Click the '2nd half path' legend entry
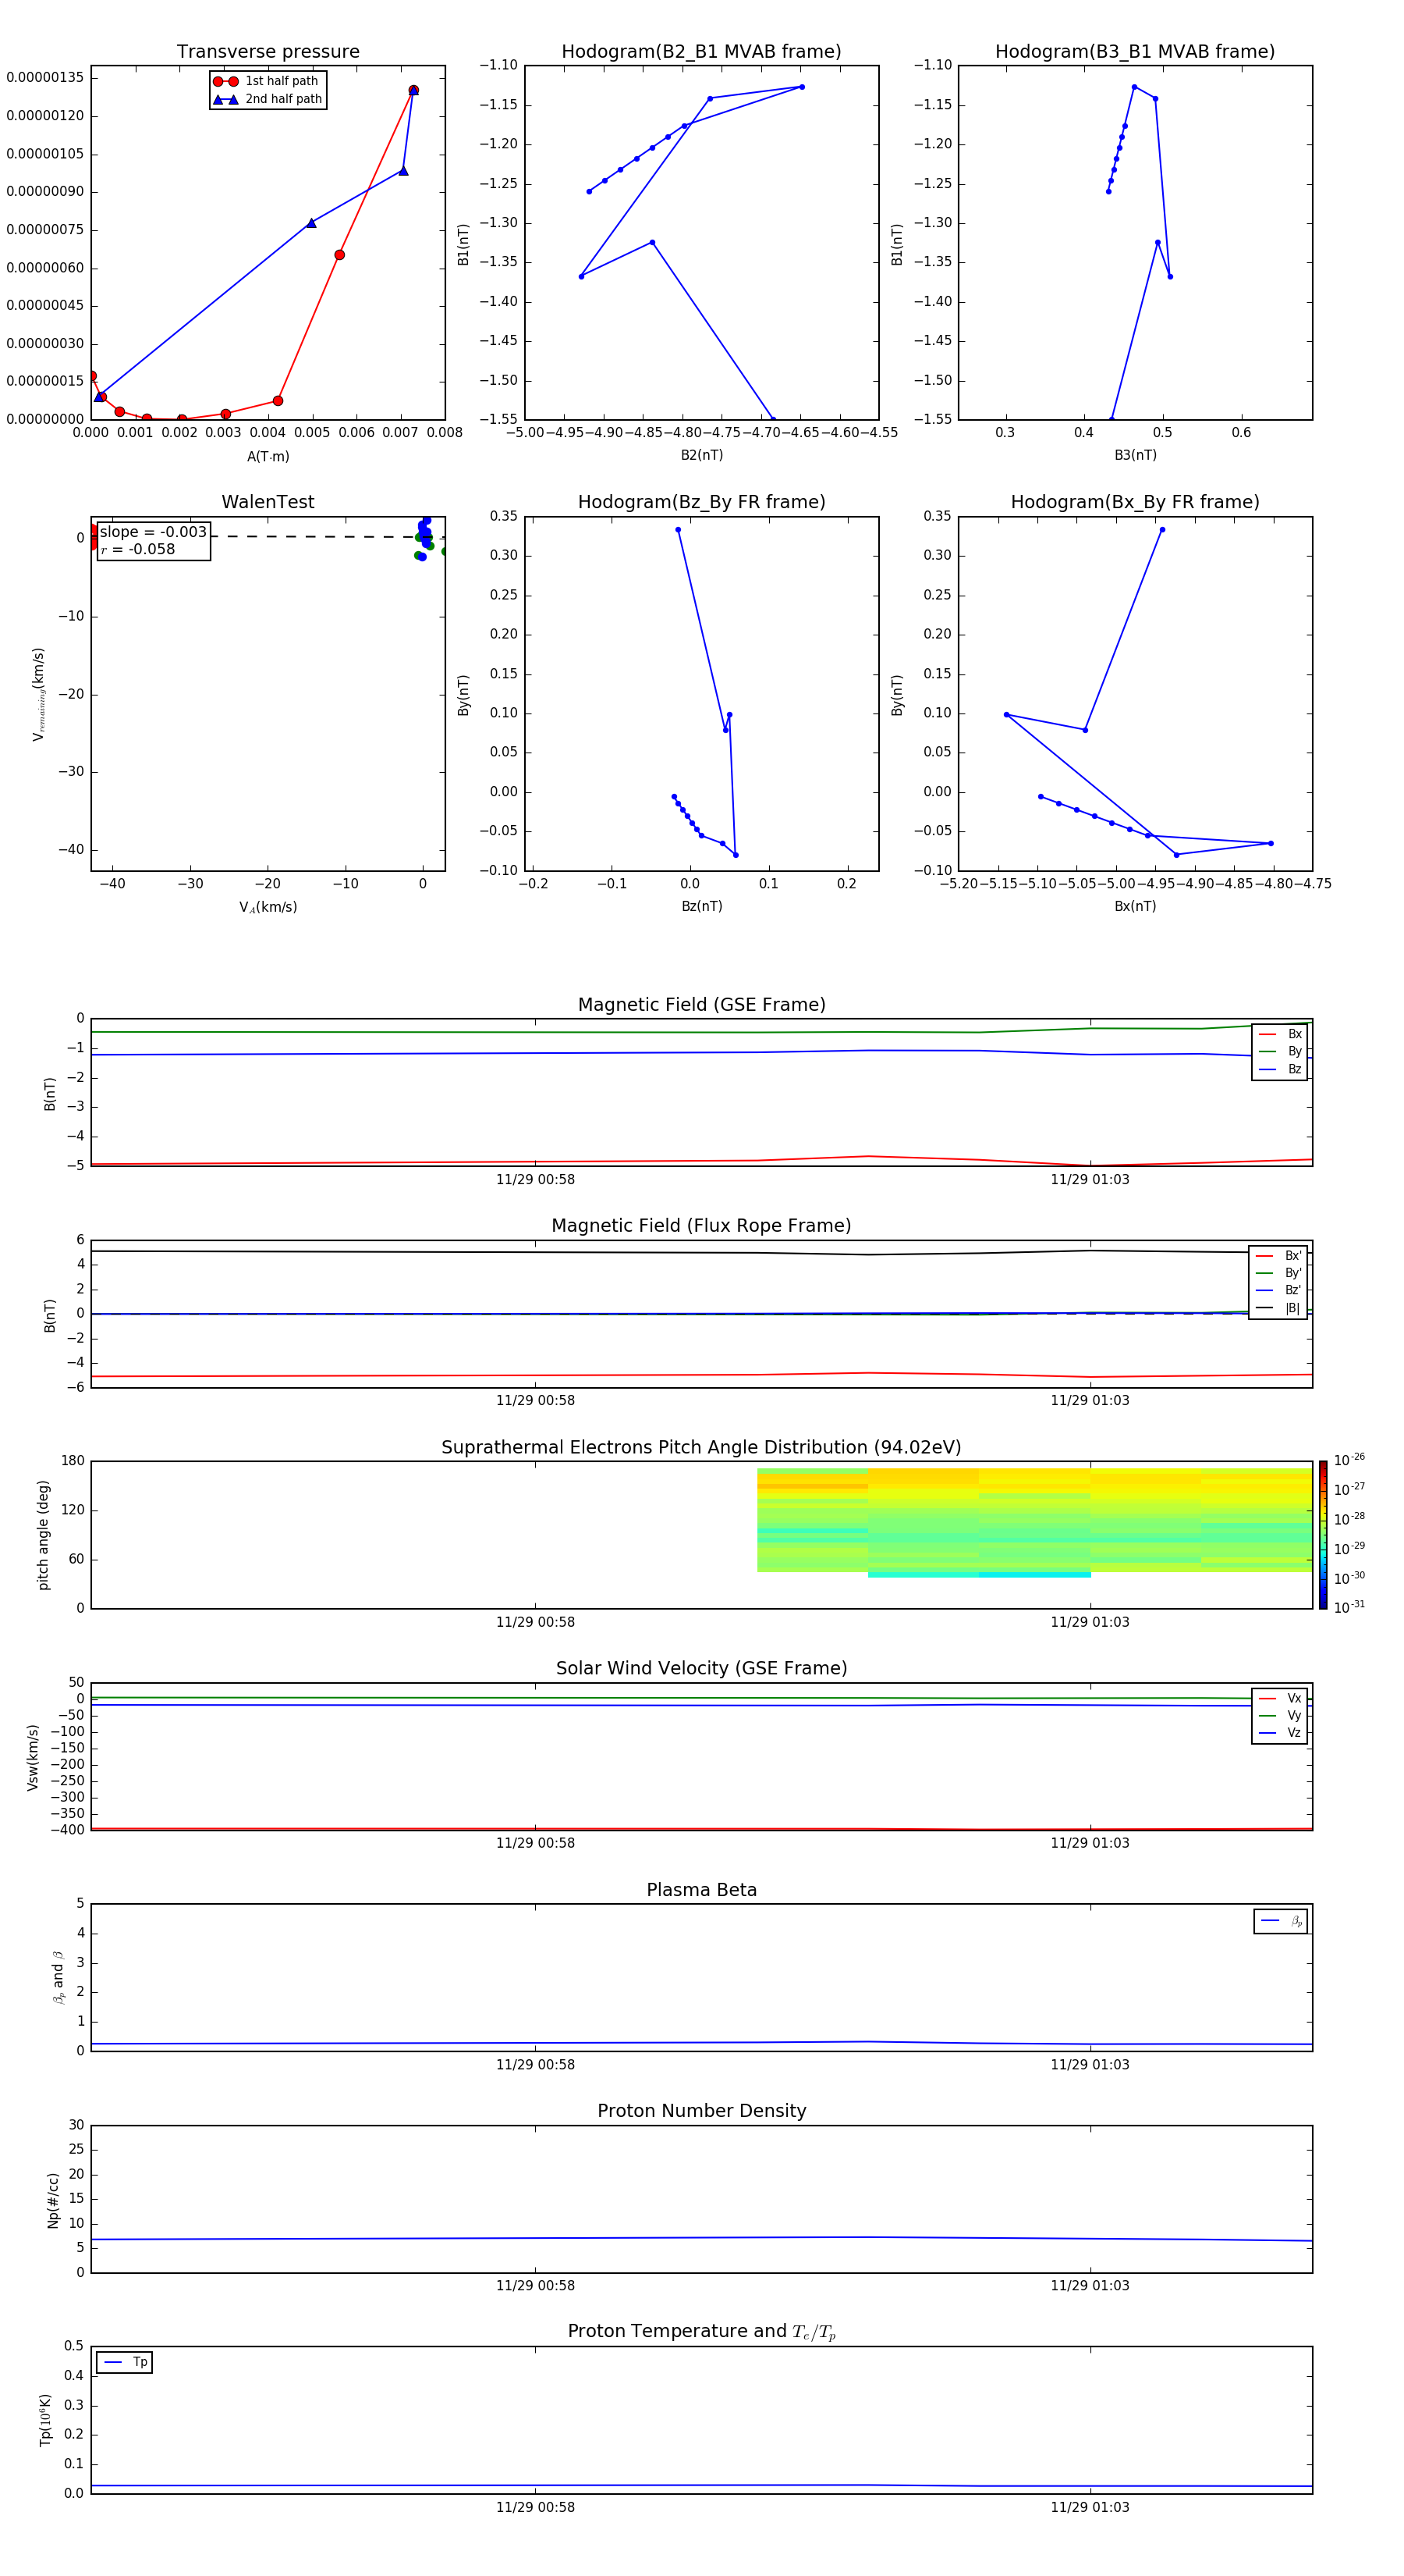 tap(267, 99)
